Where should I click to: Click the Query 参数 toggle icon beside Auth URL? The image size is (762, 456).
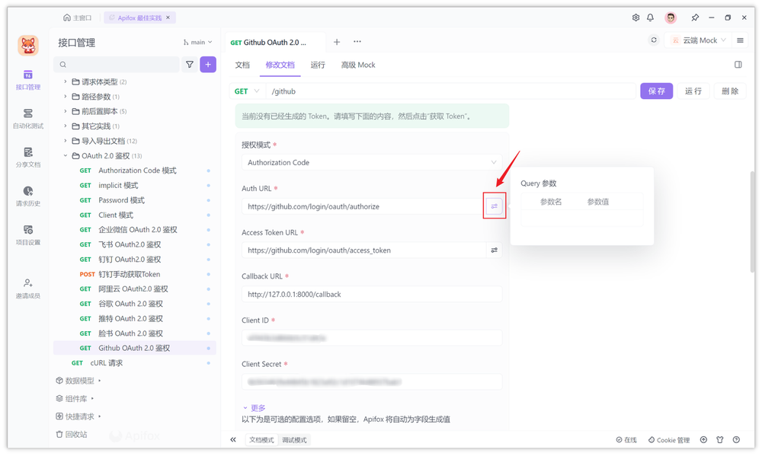point(493,206)
